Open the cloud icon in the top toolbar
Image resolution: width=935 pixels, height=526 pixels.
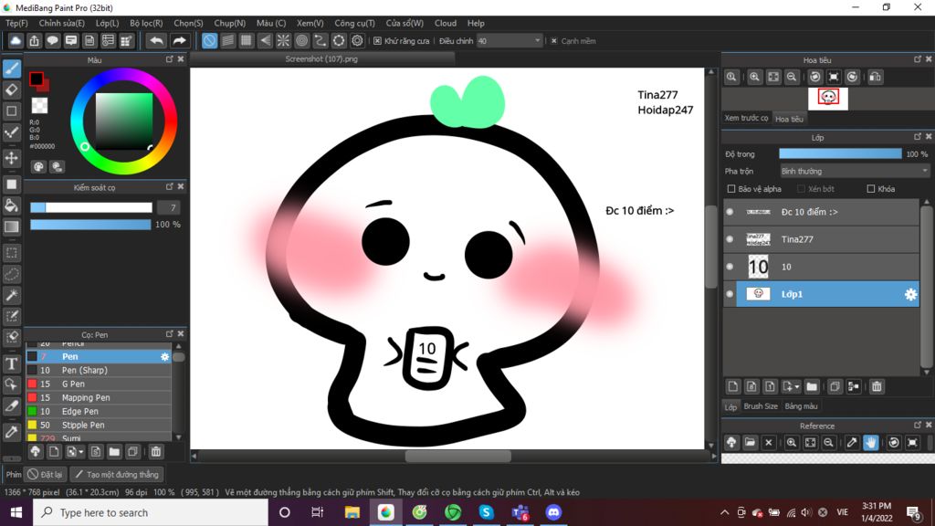16,40
